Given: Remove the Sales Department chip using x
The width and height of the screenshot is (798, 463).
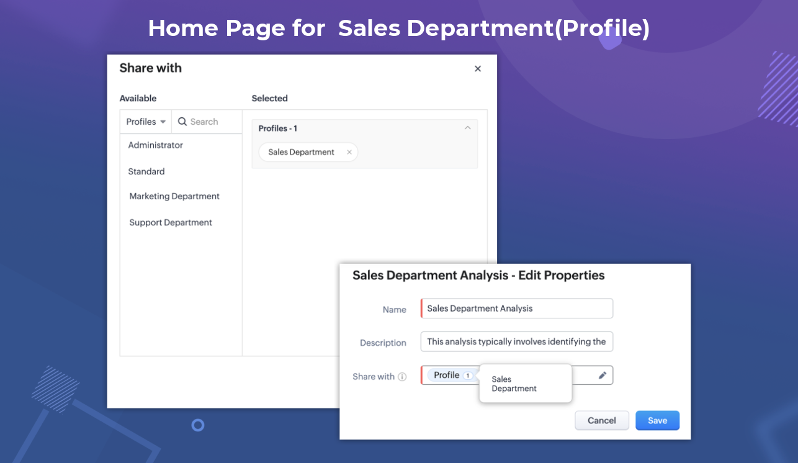Looking at the screenshot, I should (349, 152).
